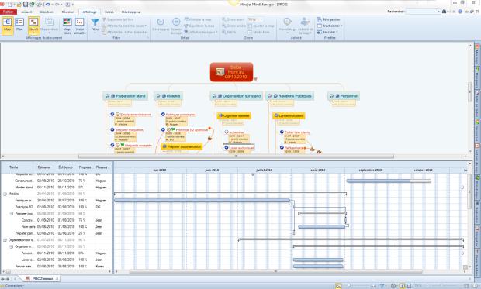Image resolution: width=481 pixels, height=289 pixels.
Task: Switch to Map view in ribbon
Action: tap(7, 25)
